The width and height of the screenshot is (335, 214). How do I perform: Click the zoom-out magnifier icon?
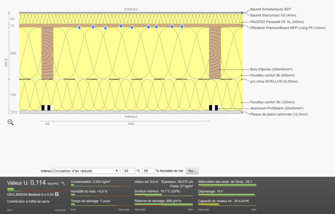[x=11, y=123]
